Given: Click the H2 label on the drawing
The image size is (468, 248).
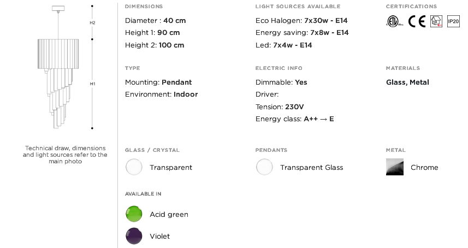Looking at the screenshot, I should pos(92,23).
